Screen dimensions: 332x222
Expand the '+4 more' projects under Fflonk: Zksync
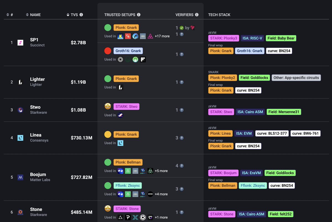161,194
